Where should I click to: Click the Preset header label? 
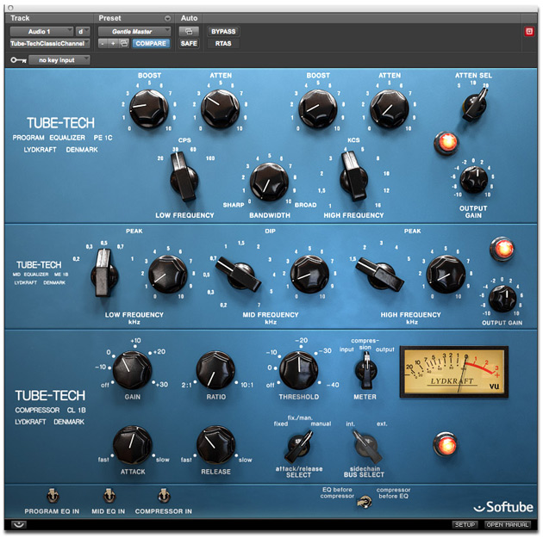109,18
